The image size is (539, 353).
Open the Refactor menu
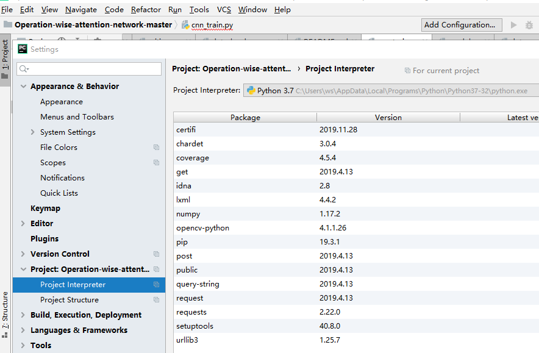pos(146,10)
